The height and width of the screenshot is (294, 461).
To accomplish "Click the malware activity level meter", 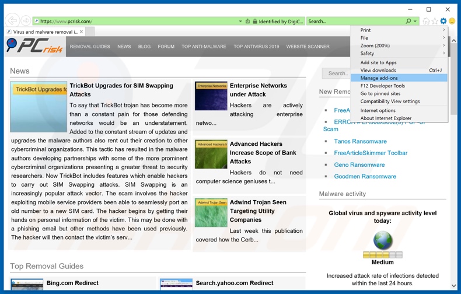I will point(382,255).
